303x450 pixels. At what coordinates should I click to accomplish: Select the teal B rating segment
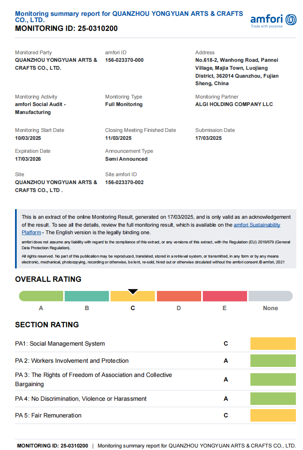coord(87,296)
